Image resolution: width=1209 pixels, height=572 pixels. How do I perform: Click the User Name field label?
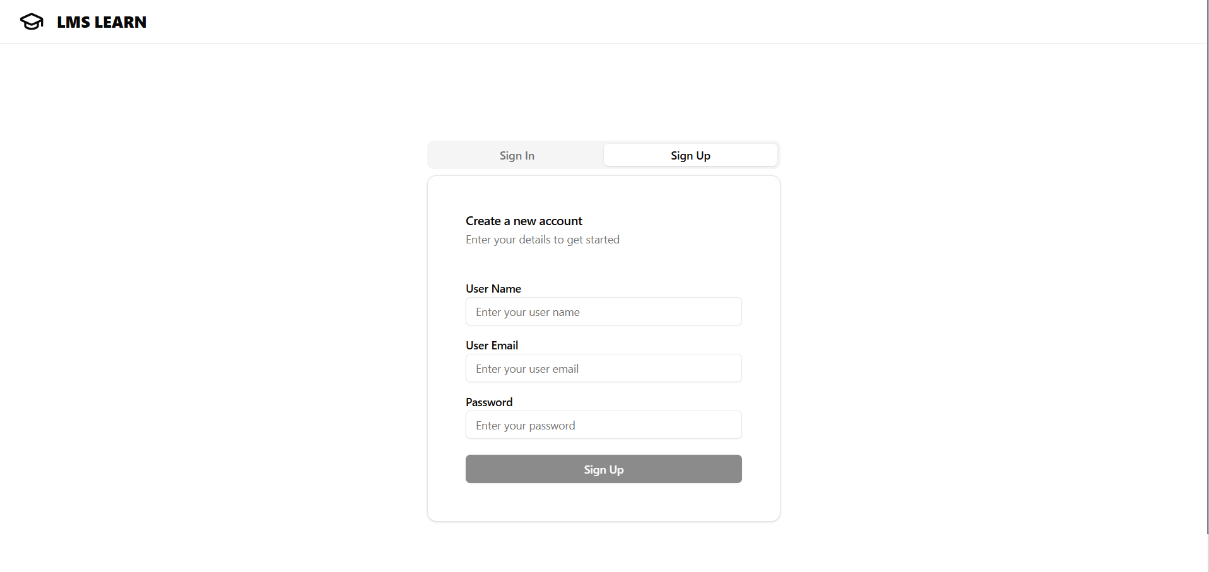click(493, 289)
